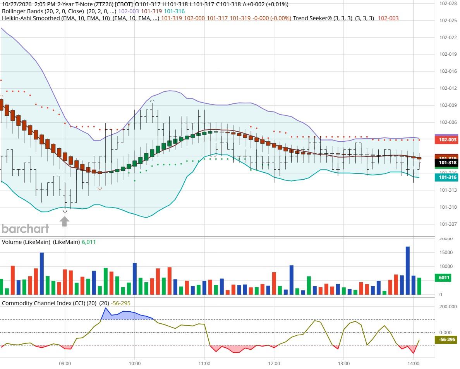Click the 10000 volume axis label
Screen dimensions: 460x369
pos(446,266)
